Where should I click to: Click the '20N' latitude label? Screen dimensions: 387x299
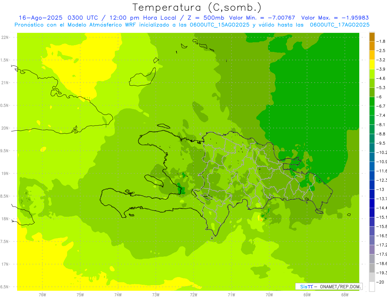click(x=5, y=128)
